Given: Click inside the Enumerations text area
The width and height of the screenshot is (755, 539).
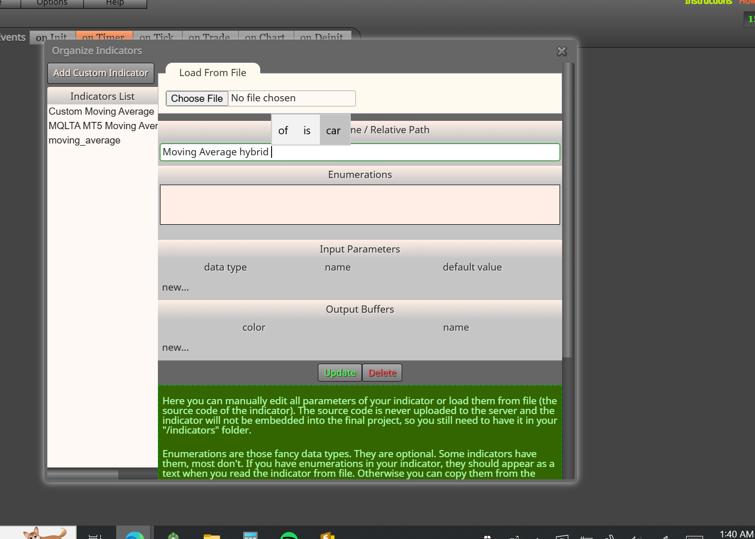Looking at the screenshot, I should pos(359,205).
